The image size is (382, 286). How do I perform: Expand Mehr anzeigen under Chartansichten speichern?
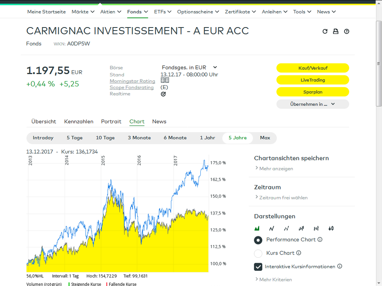(x=274, y=168)
